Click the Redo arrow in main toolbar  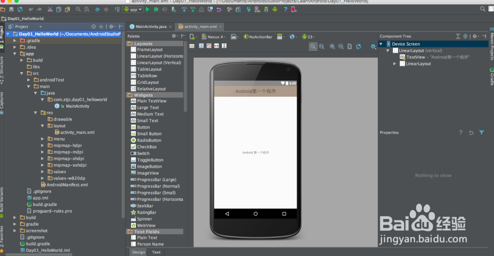40,9
